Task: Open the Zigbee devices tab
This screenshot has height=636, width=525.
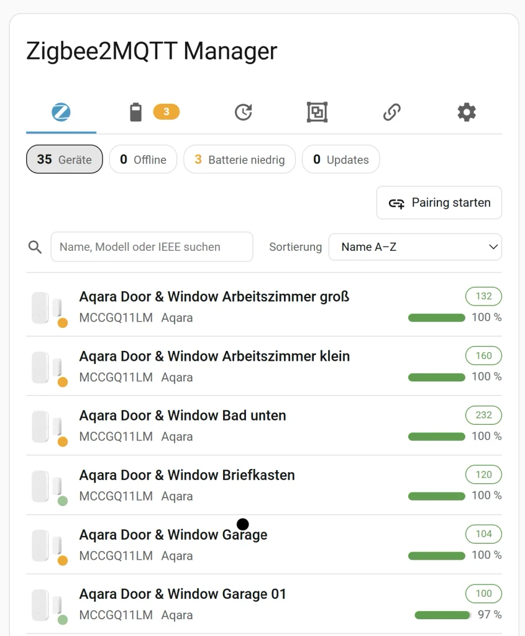Action: tap(61, 112)
